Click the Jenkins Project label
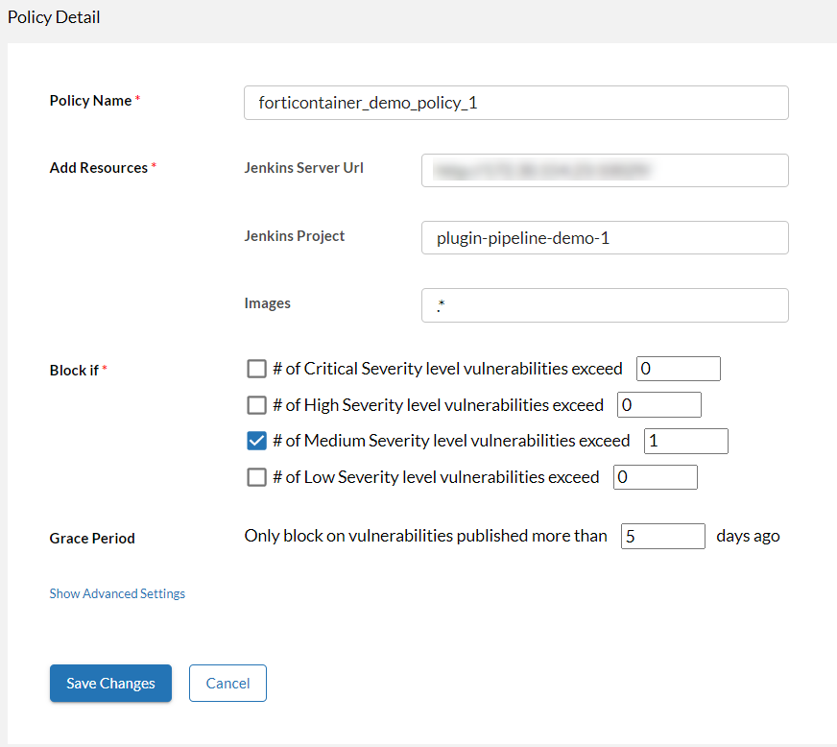The width and height of the screenshot is (837, 747). [295, 236]
